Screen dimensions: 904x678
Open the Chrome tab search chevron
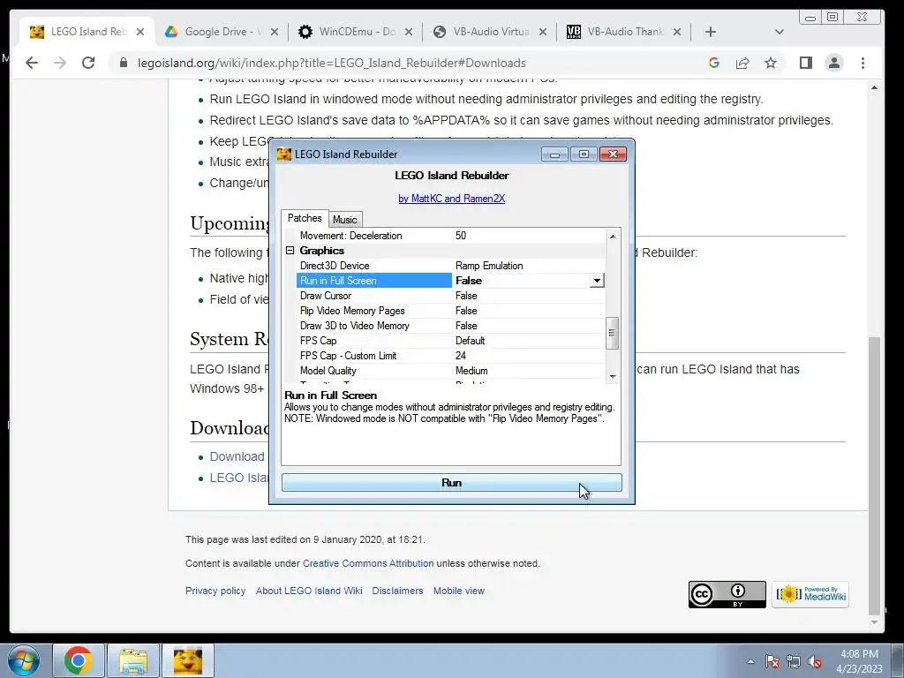pyautogui.click(x=780, y=32)
